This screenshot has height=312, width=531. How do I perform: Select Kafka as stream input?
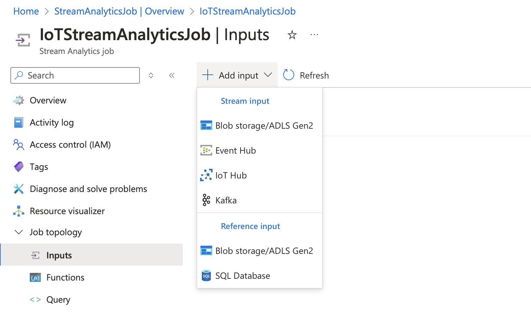(x=226, y=201)
